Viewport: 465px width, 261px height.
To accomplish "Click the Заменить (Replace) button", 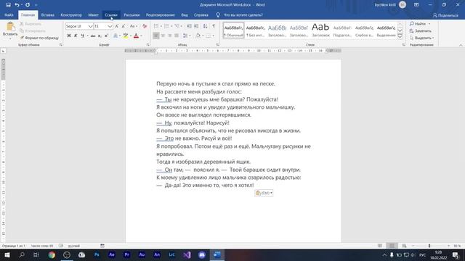I will click(x=421, y=30).
